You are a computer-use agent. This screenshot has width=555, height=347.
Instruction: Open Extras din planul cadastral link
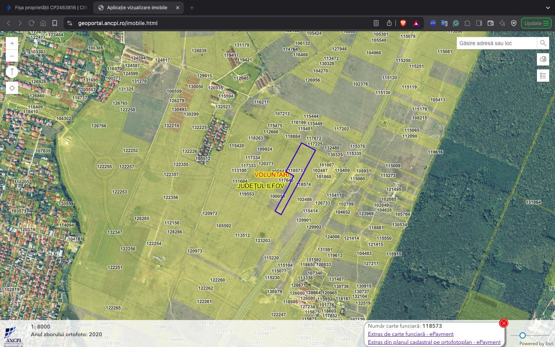point(434,342)
